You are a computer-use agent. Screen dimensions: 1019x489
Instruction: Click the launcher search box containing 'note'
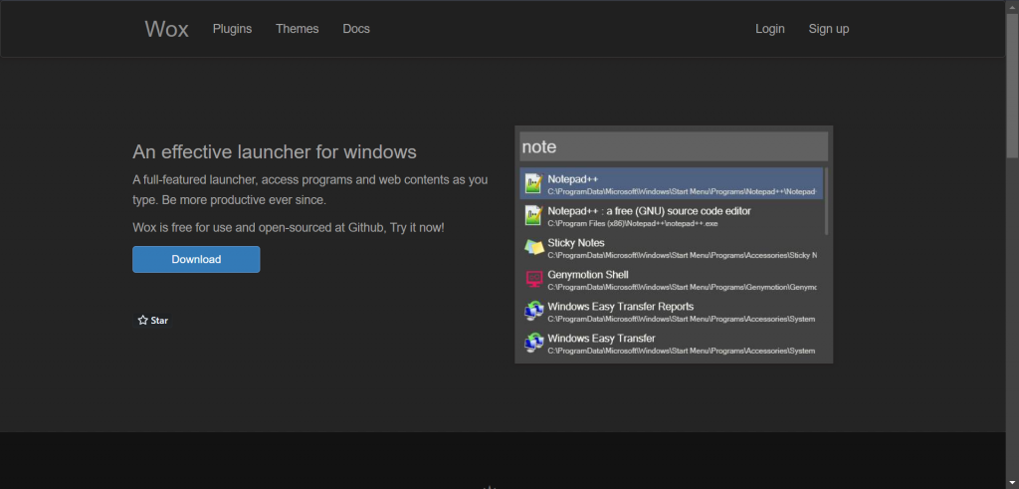click(674, 146)
